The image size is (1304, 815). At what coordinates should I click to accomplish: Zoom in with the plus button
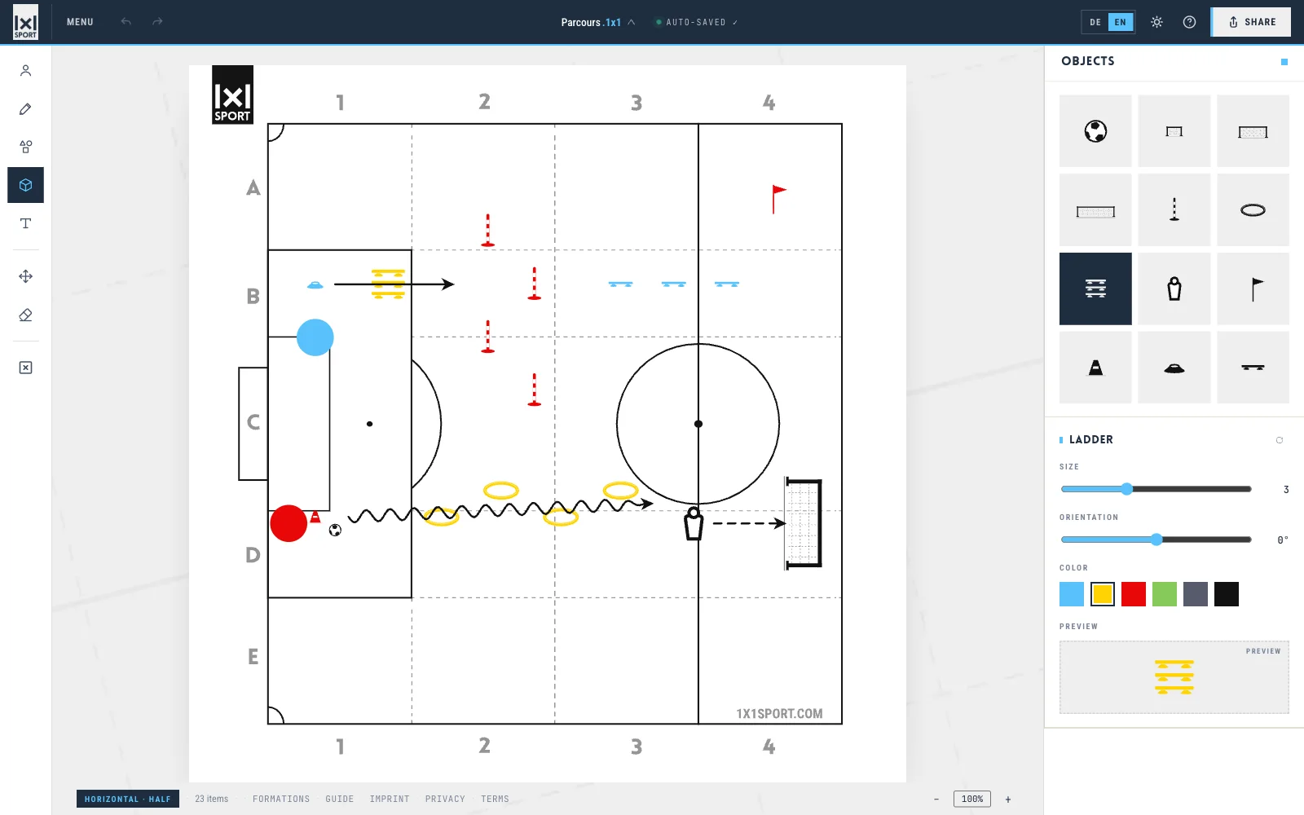click(x=1008, y=799)
